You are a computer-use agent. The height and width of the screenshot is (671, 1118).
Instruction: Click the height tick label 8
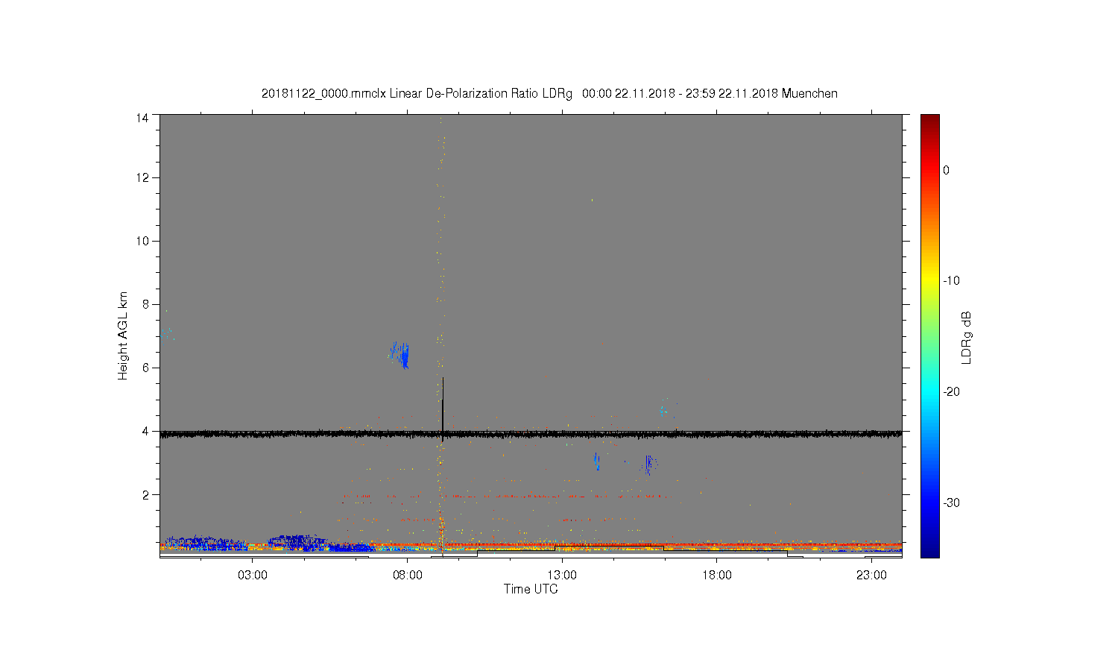point(145,304)
